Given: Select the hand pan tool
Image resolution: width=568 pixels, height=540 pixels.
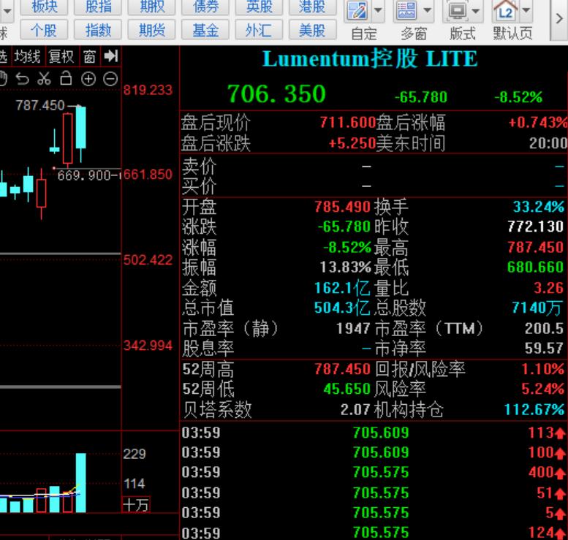Looking at the screenshot, I should tap(3, 79).
